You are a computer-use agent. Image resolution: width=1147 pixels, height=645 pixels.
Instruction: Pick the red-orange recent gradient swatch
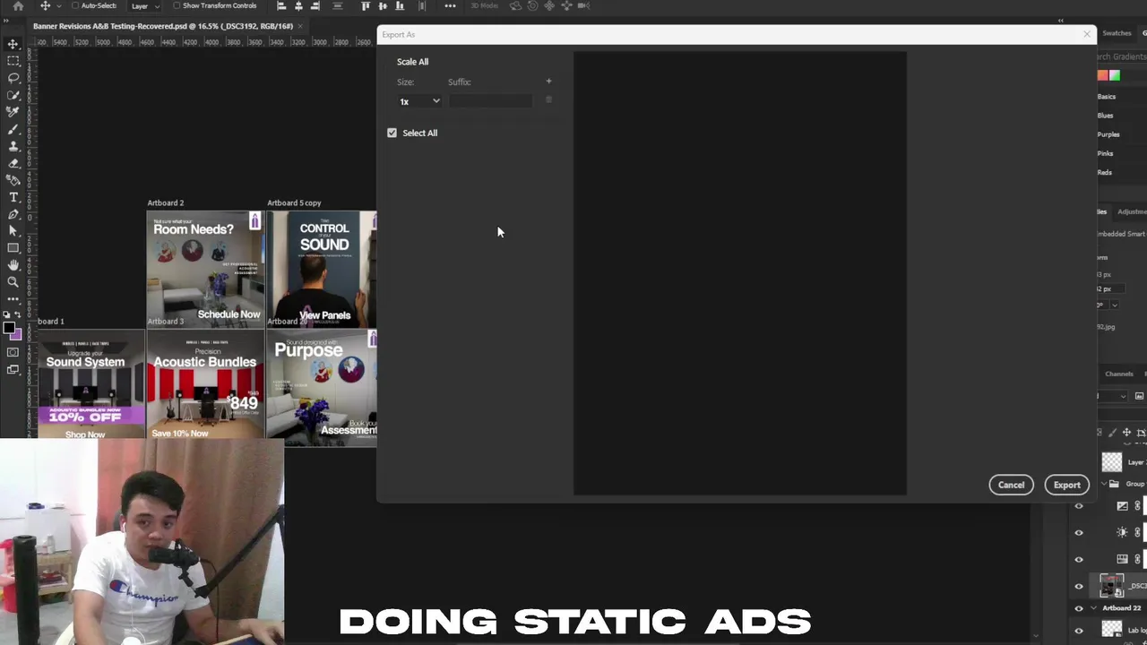coord(1103,76)
